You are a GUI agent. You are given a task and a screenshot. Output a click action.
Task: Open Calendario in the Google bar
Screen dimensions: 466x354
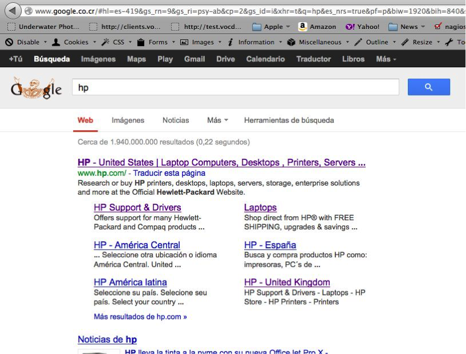[265, 59]
